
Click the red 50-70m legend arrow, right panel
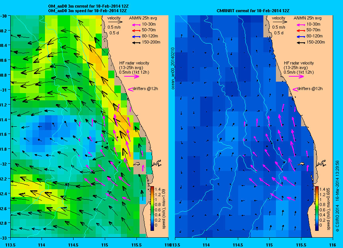coord(301,31)
